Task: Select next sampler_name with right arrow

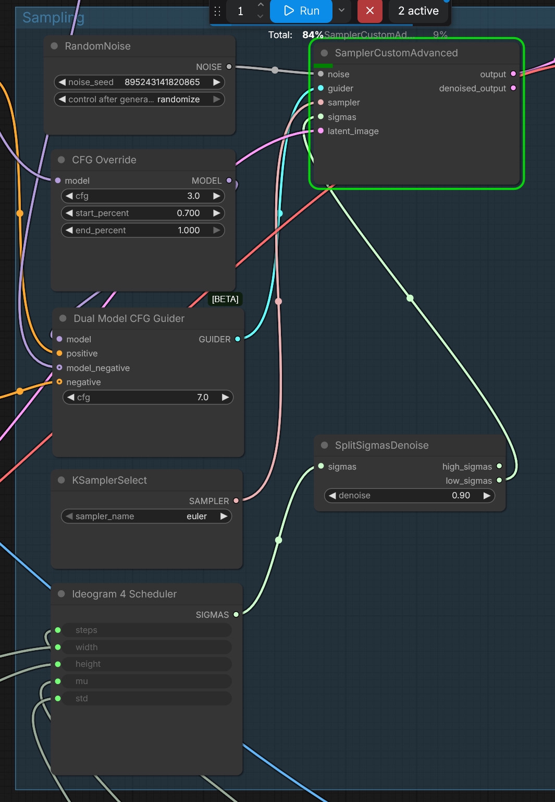Action: [x=224, y=516]
